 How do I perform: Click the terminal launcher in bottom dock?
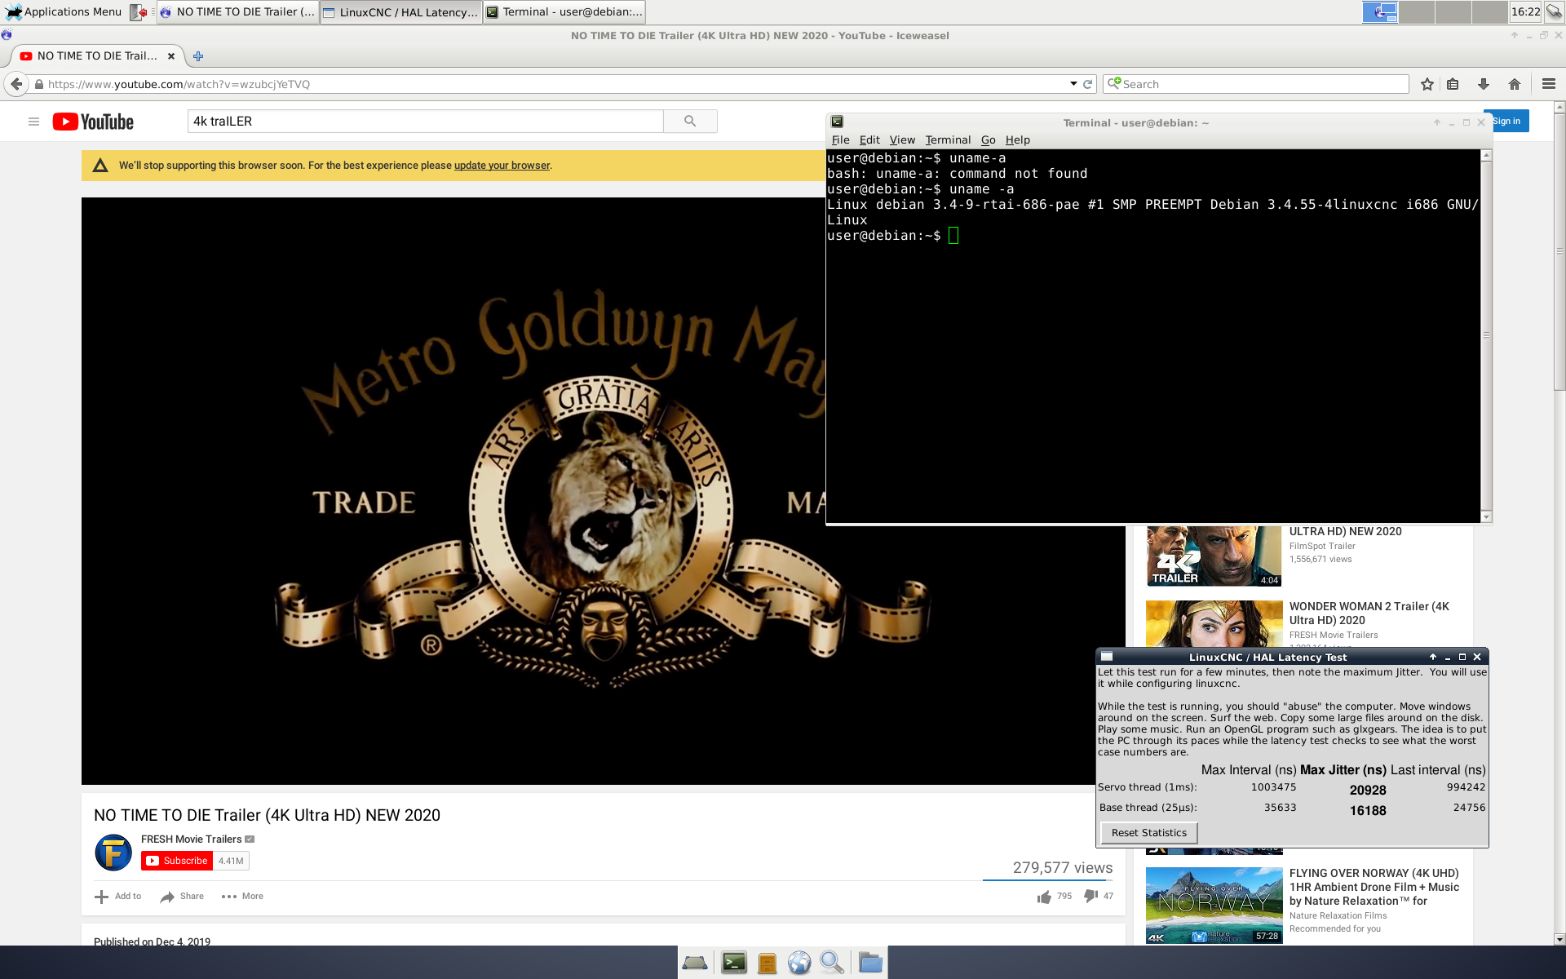pyautogui.click(x=733, y=963)
